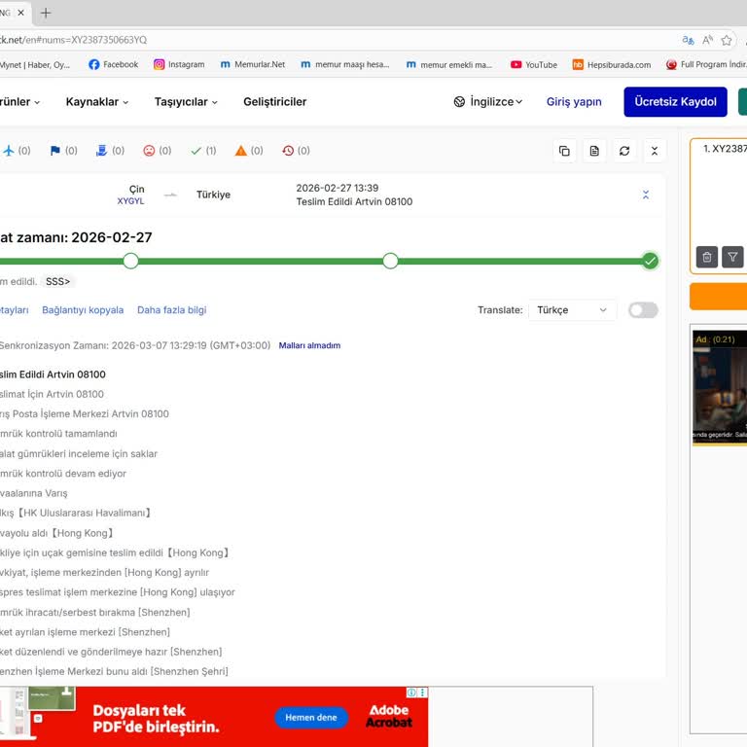Click the refresh tracking icon
747x747 pixels.
624,151
